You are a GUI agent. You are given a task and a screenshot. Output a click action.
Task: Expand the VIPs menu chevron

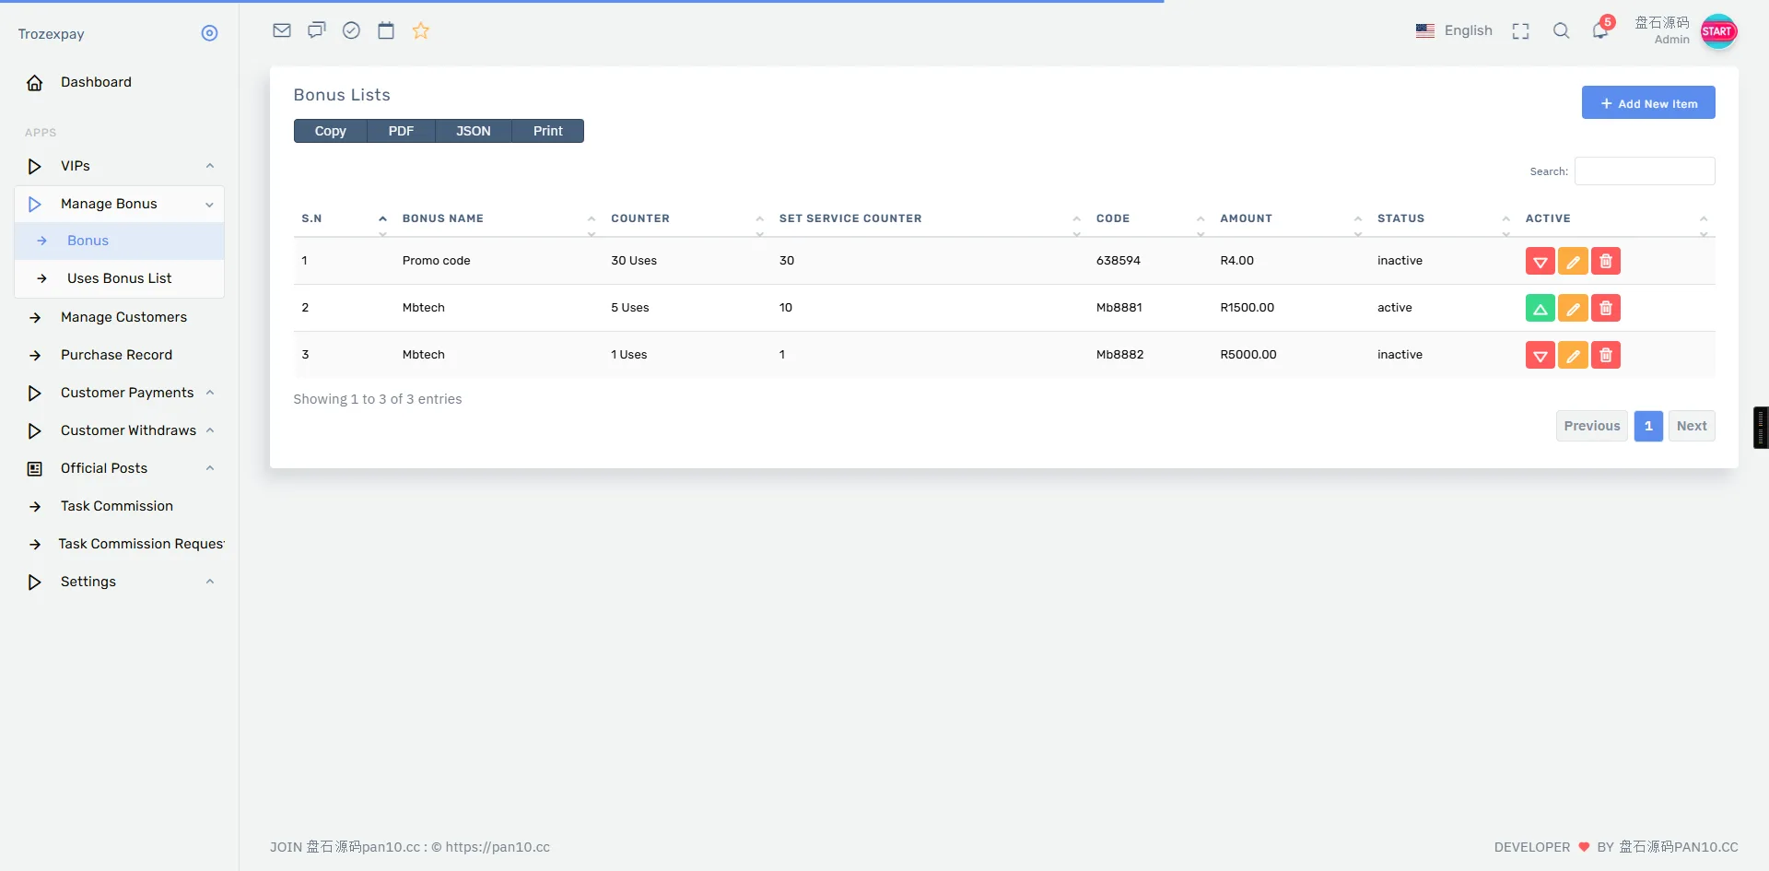pos(210,166)
